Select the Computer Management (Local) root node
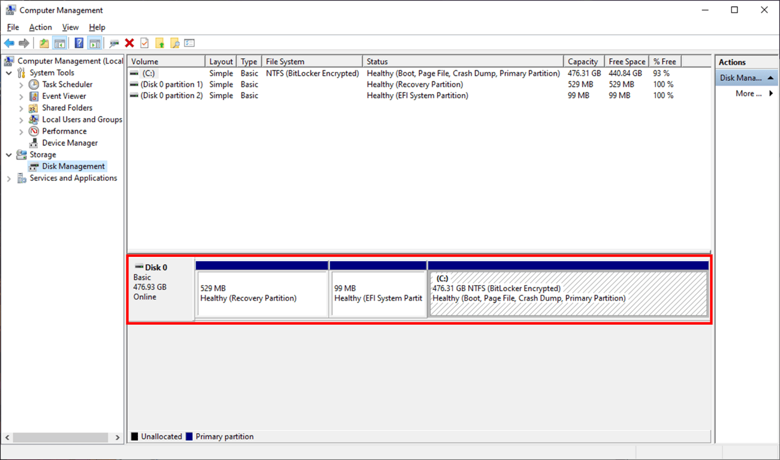 65,61
